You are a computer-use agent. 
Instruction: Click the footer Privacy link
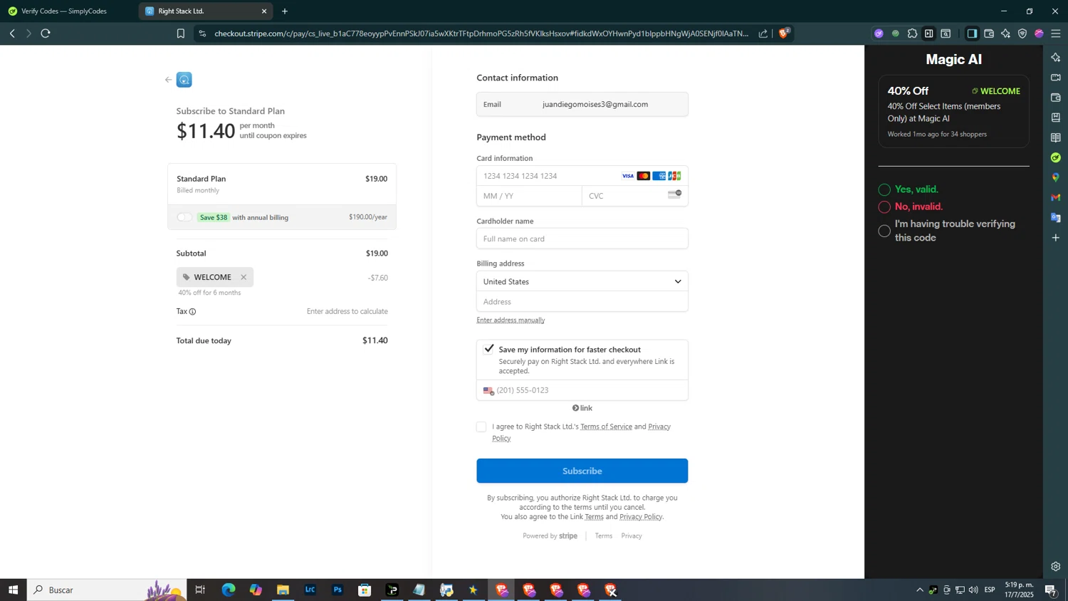pyautogui.click(x=632, y=536)
